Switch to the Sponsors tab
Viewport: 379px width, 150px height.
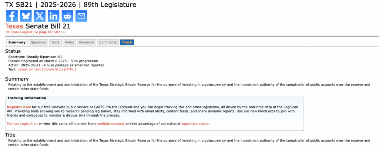[38, 42]
